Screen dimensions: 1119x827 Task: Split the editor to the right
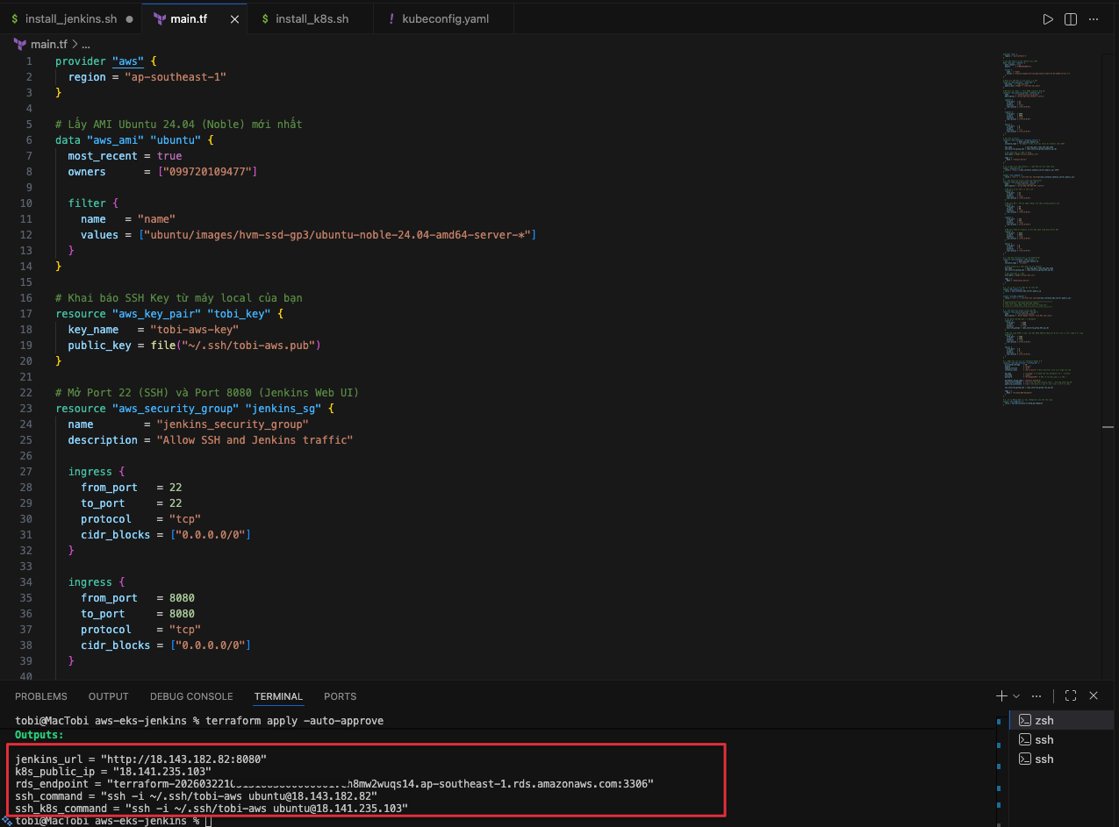1071,19
